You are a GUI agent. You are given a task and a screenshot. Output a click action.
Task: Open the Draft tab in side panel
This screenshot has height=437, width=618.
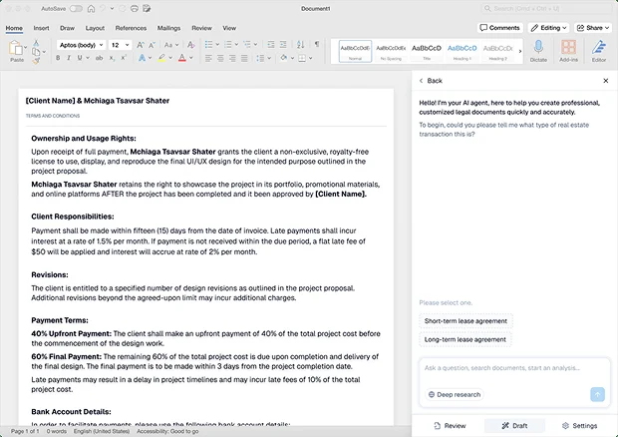(514, 425)
